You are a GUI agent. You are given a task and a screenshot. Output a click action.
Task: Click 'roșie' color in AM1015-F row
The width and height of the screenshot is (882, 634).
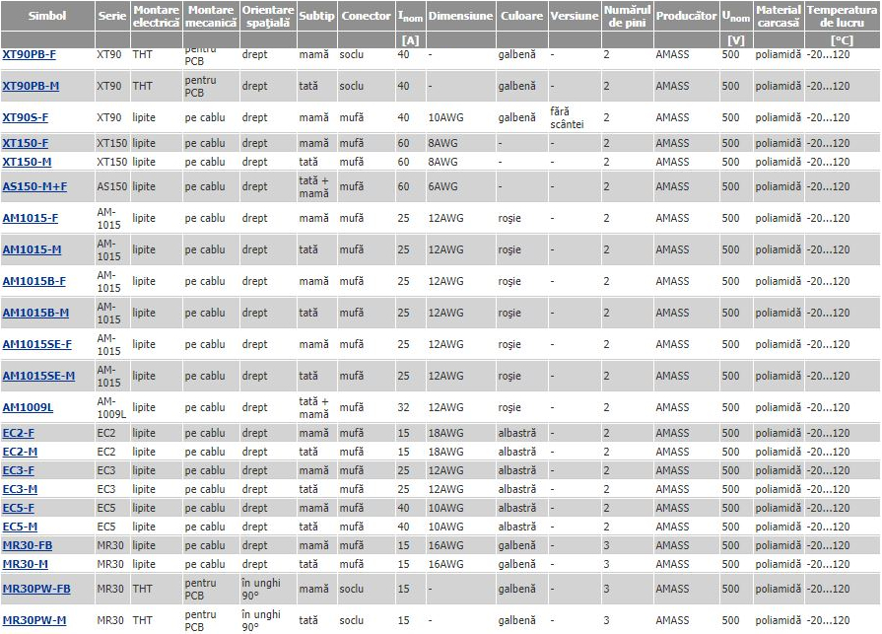click(509, 218)
